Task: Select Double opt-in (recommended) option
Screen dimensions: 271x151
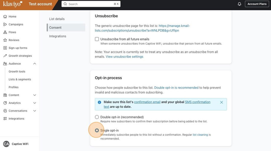Action: click(x=97, y=117)
